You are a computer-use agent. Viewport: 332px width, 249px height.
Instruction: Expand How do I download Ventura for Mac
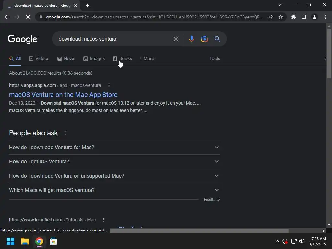pyautogui.click(x=115, y=148)
